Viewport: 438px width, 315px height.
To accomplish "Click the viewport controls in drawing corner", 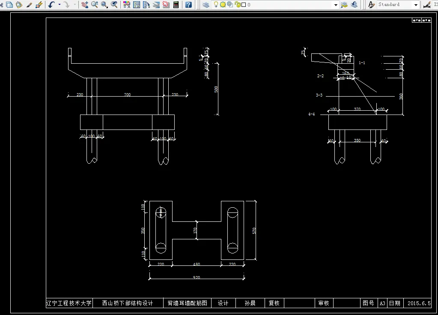I will 422,21.
